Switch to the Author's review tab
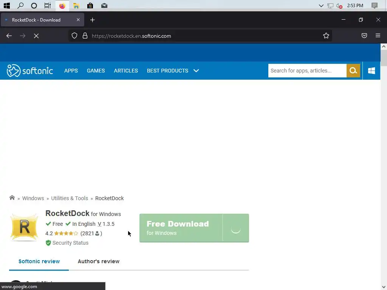This screenshot has width=387, height=290. pos(99,261)
